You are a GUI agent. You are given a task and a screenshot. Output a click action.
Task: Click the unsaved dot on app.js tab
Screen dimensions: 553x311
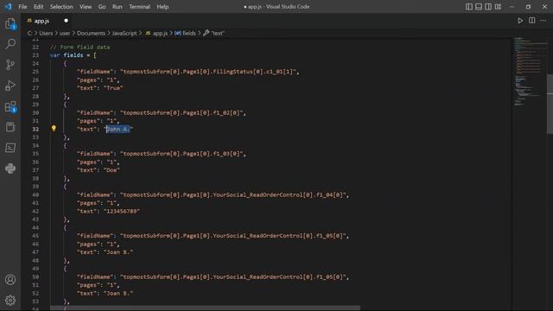click(66, 21)
